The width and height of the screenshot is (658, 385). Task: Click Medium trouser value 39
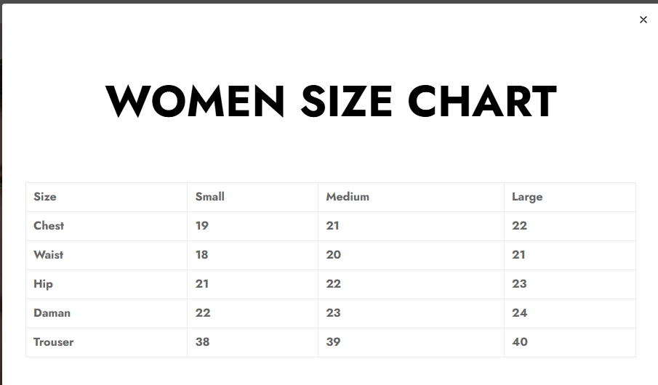tap(334, 342)
